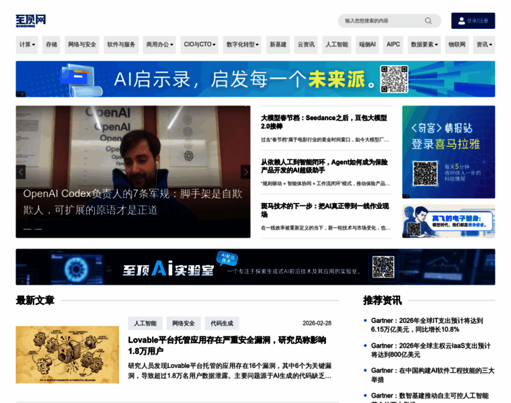Open the Lovable平台 security vulnerability article

click(x=227, y=345)
